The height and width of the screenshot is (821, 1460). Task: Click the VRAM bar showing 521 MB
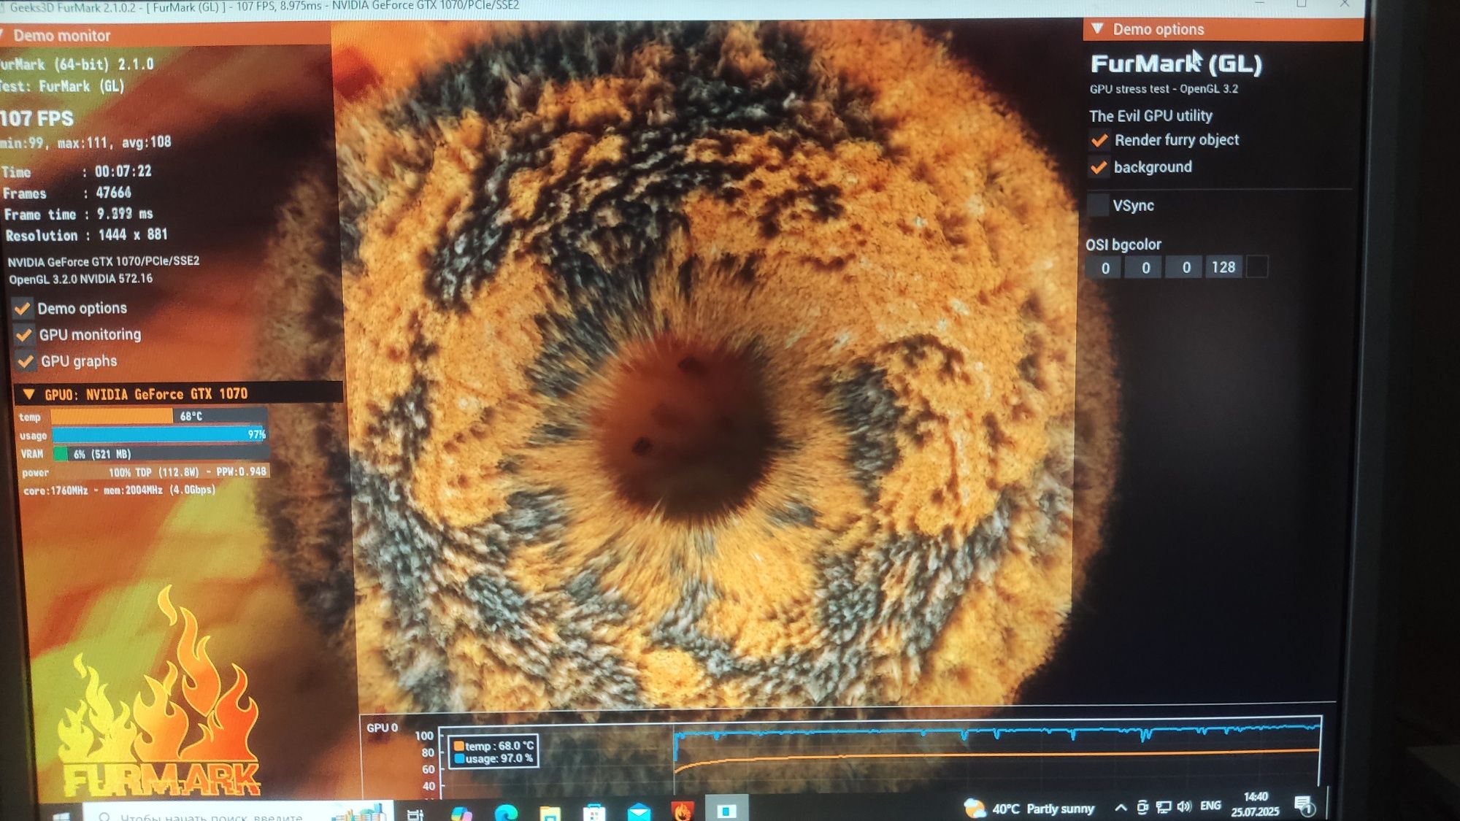(x=160, y=453)
